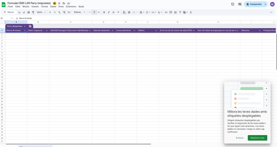Open the fill color bucket picker

point(124,12)
